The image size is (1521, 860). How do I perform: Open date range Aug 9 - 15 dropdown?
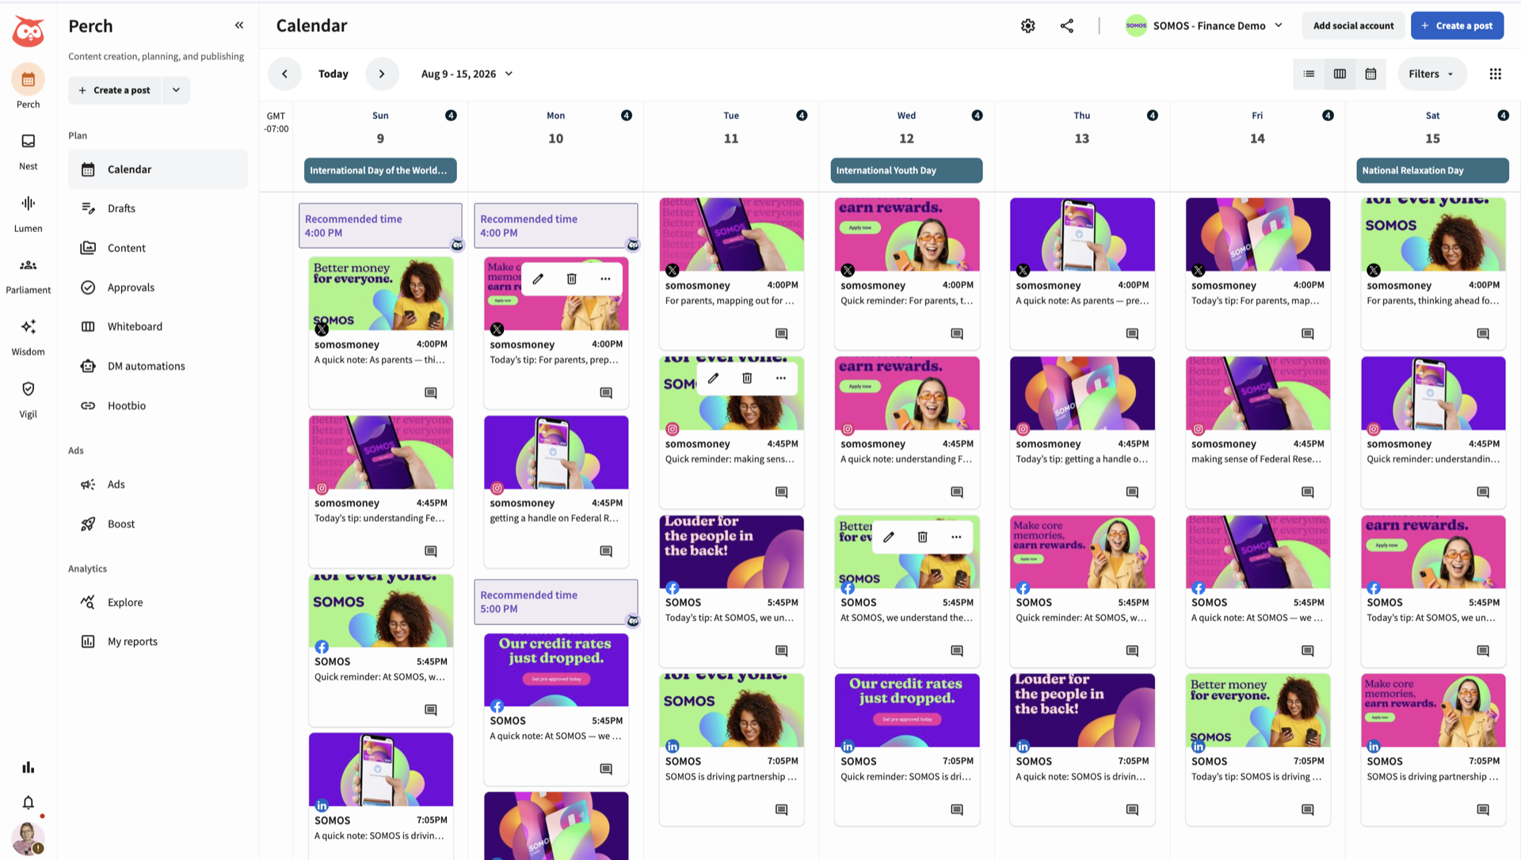467,74
